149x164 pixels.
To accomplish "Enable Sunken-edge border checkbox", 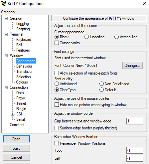I will (86, 128).
